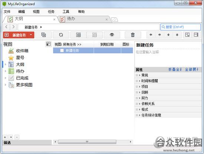Open the 帮助 menu
The height and width of the screenshot is (154, 204).
81,12
